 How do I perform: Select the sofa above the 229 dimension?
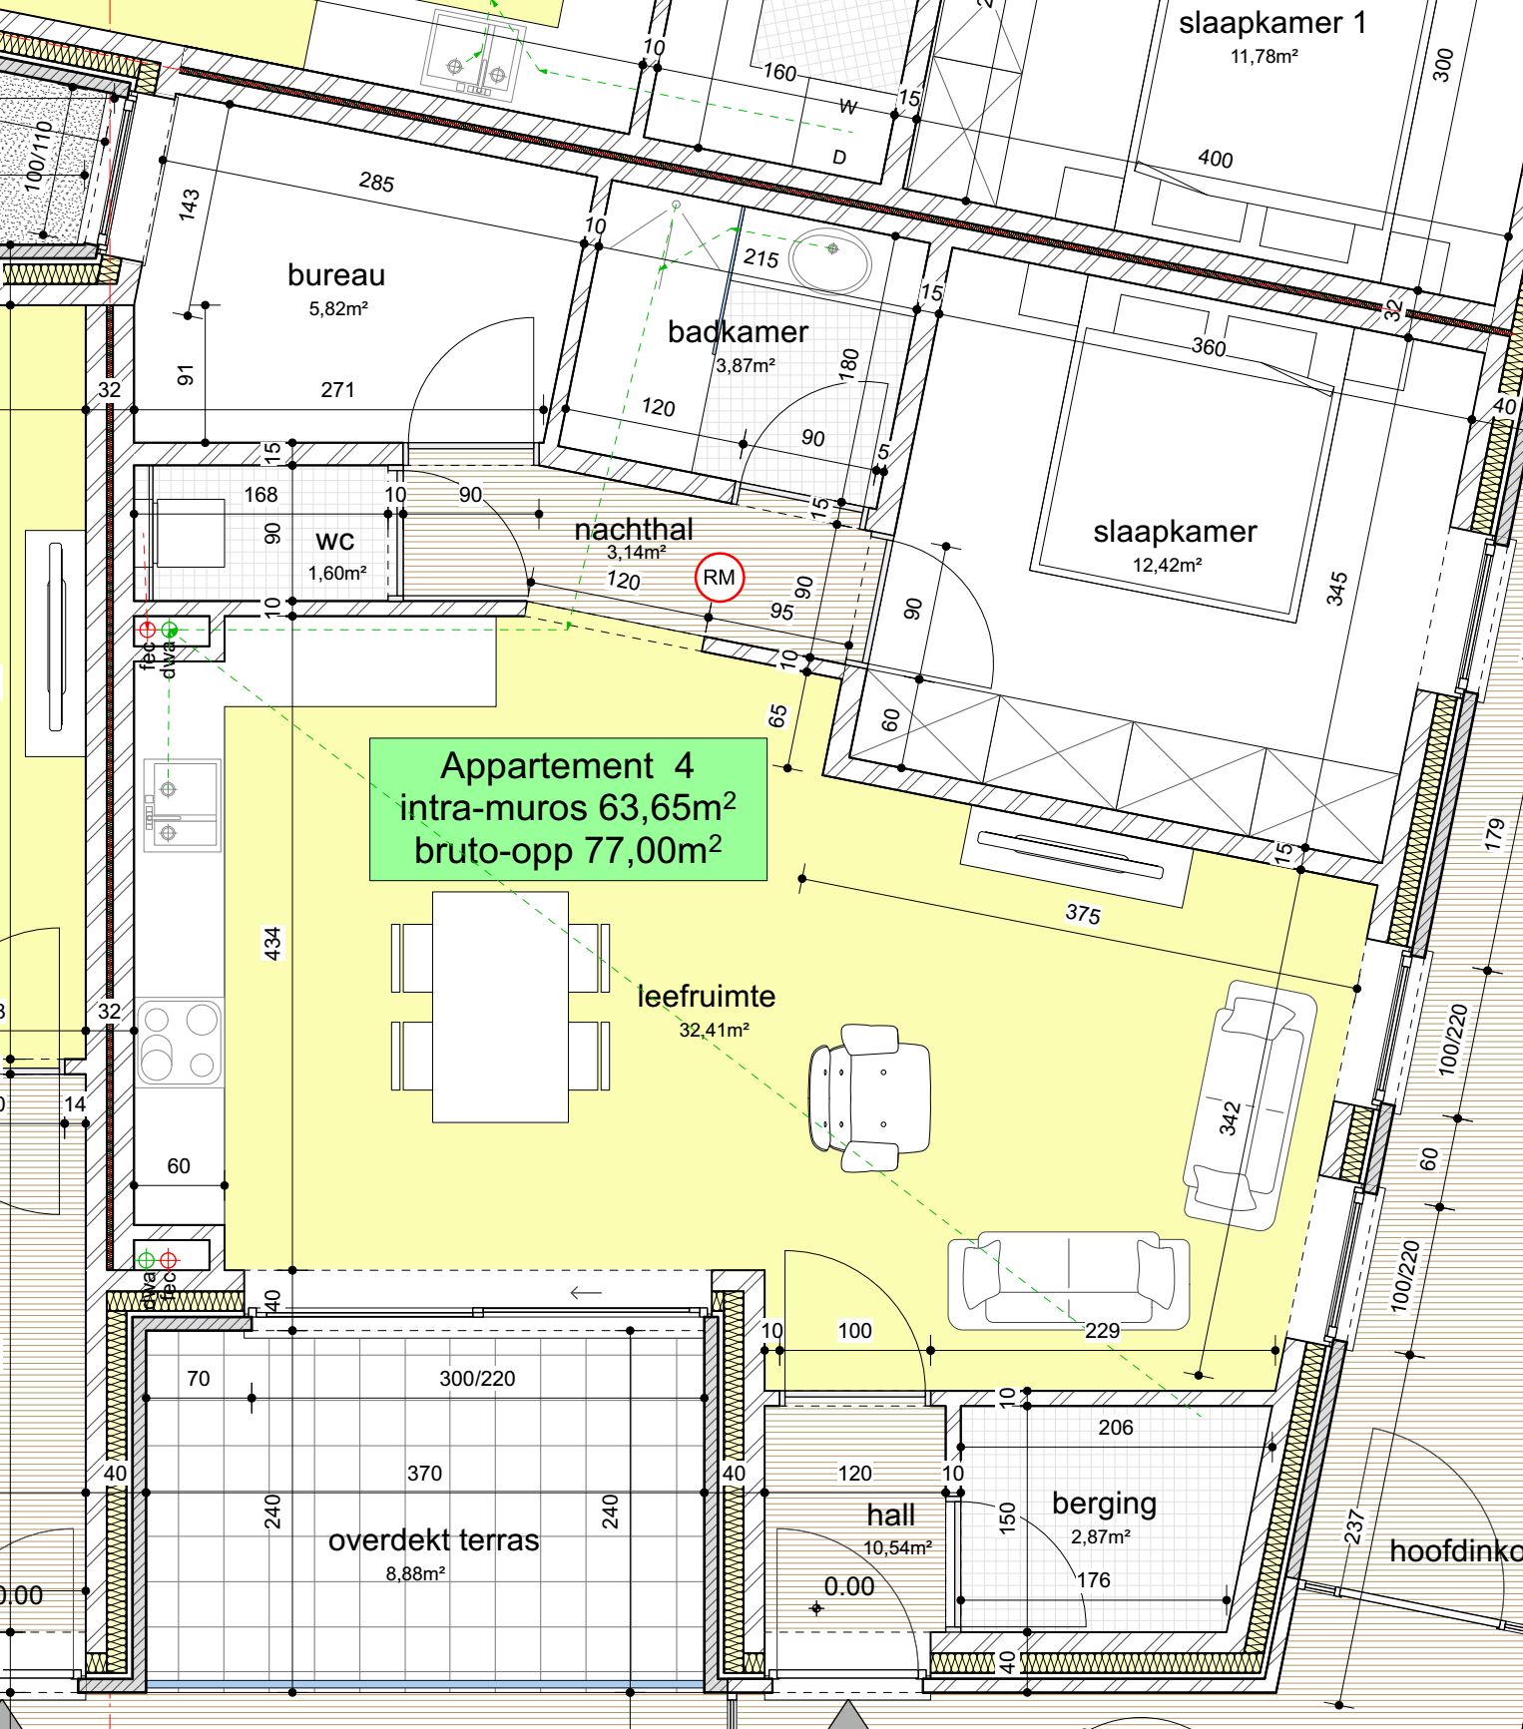[1068, 1280]
